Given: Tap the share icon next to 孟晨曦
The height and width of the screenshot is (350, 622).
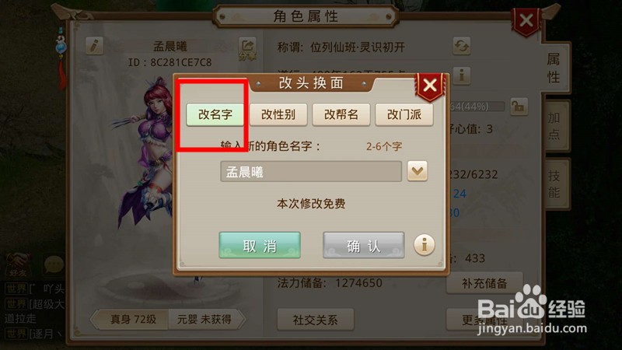Looking at the screenshot, I should point(247,48).
